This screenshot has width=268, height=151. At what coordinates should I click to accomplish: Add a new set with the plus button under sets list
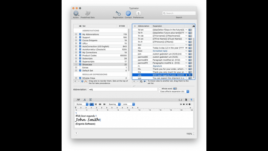(75, 81)
